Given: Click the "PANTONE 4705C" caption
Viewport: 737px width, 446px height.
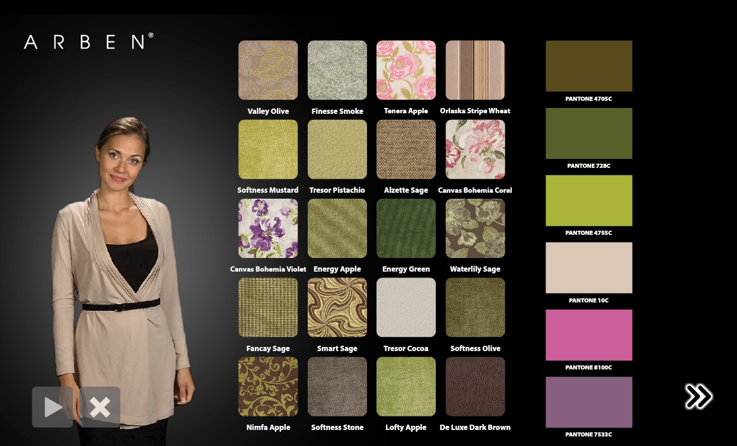Looking at the screenshot, I should coord(589,99).
